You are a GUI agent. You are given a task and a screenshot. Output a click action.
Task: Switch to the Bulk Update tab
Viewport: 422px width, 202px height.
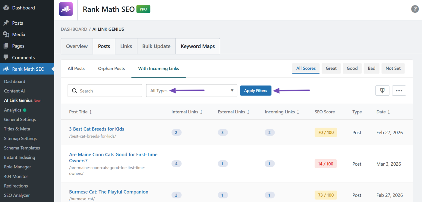[x=156, y=46]
